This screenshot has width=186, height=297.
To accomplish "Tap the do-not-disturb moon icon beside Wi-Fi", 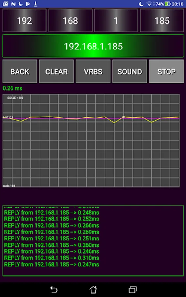I will [141, 4].
